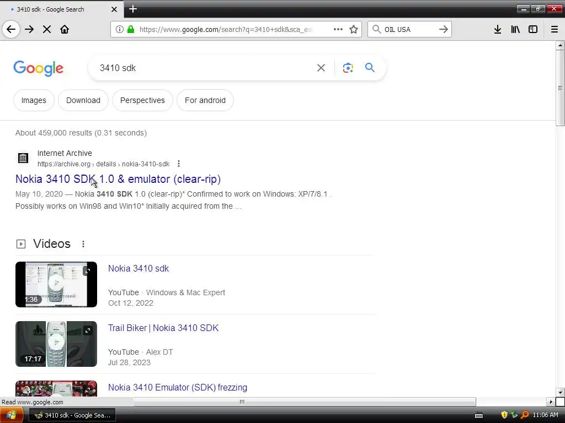Screen dimensions: 565x423
Task: Toggle the sidebar view
Action: pos(533,29)
